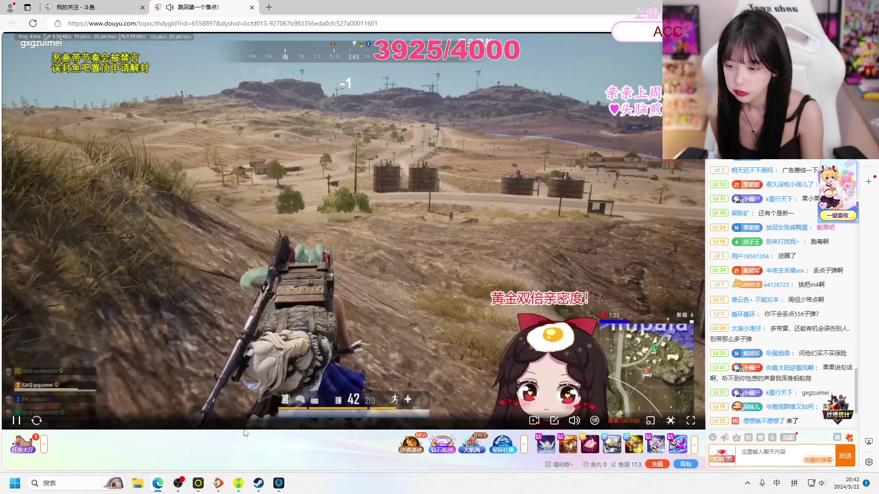879x494 pixels.
Task: Select the first 钻 crystal wings gift
Action: coord(546,444)
